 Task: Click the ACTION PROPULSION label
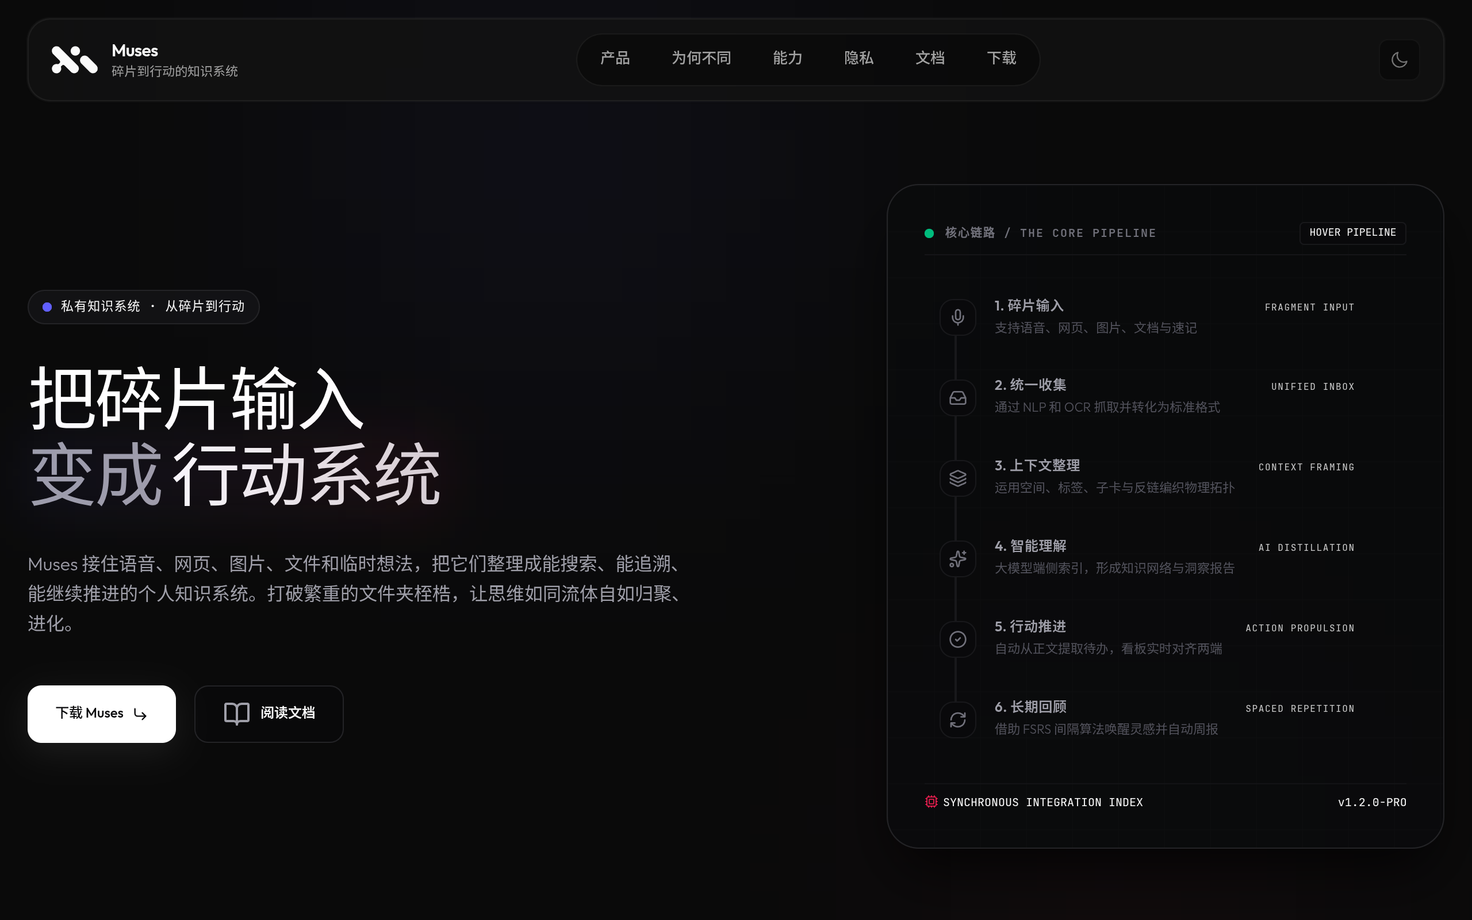1300,628
